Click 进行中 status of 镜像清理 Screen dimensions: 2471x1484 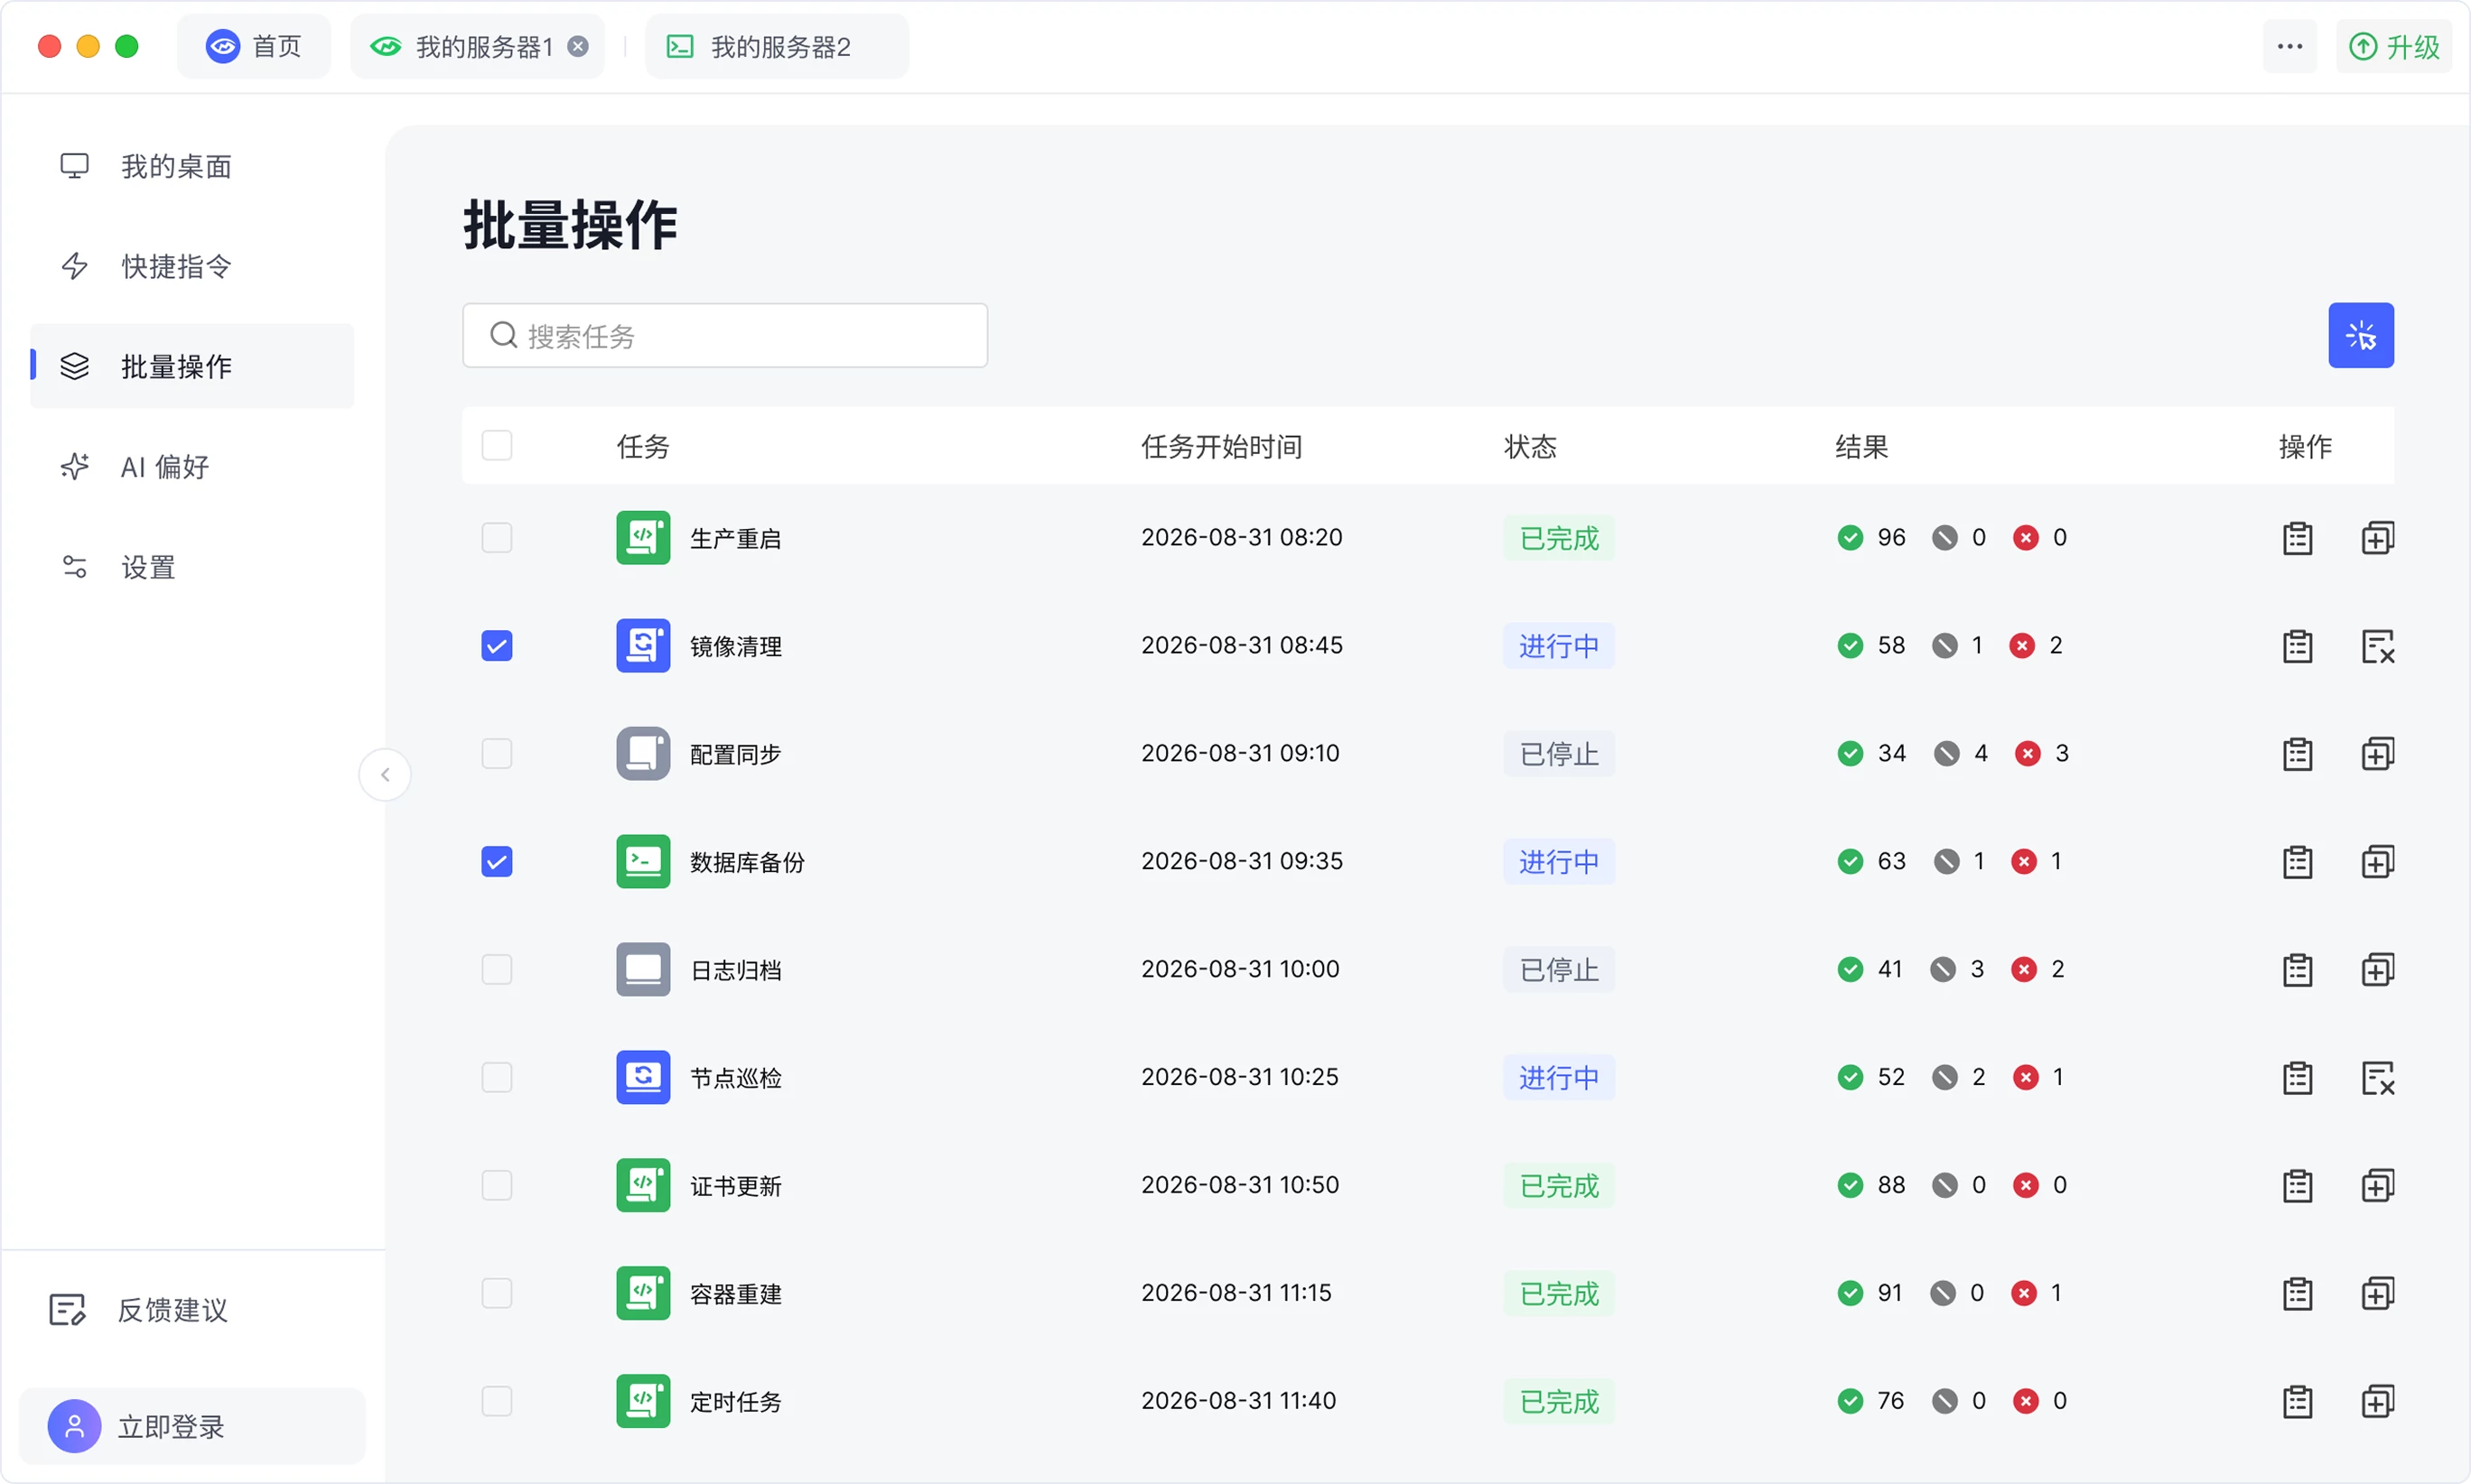(x=1559, y=646)
